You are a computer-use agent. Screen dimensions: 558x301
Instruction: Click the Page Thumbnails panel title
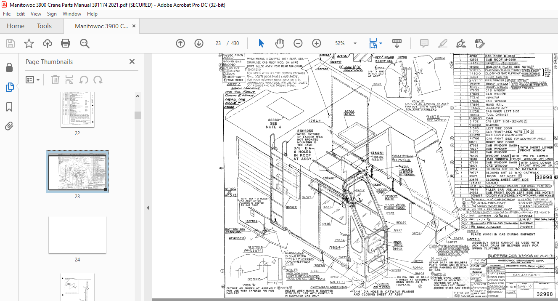49,62
